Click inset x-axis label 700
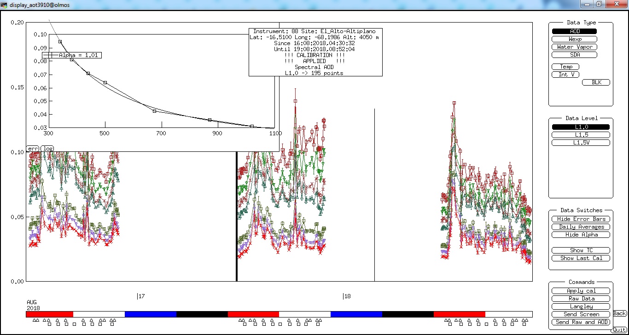The width and height of the screenshot is (629, 335). tap(161, 133)
